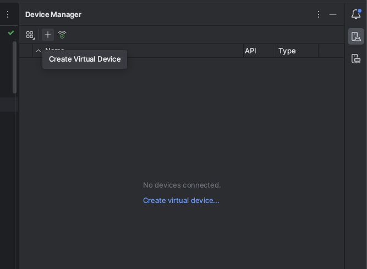
Task: Click the left editor vertical scrollbar
Action: pos(15,66)
